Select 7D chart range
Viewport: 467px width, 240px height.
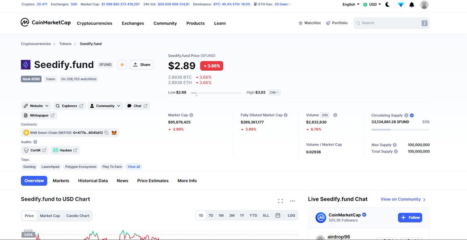click(x=211, y=216)
